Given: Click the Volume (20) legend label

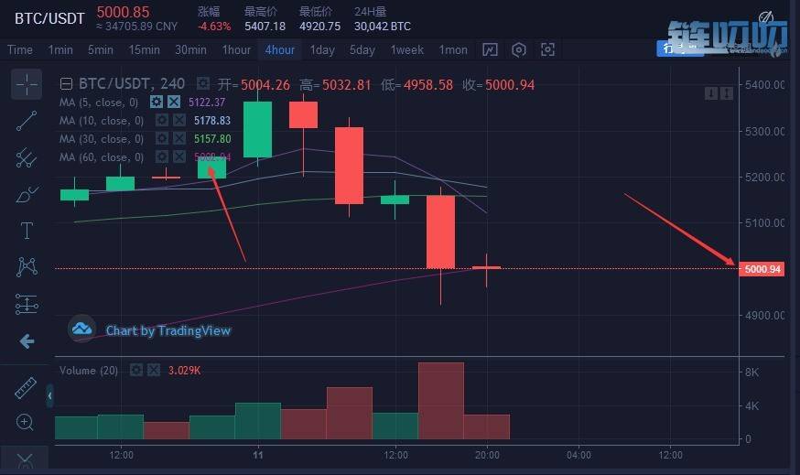Looking at the screenshot, I should [89, 371].
